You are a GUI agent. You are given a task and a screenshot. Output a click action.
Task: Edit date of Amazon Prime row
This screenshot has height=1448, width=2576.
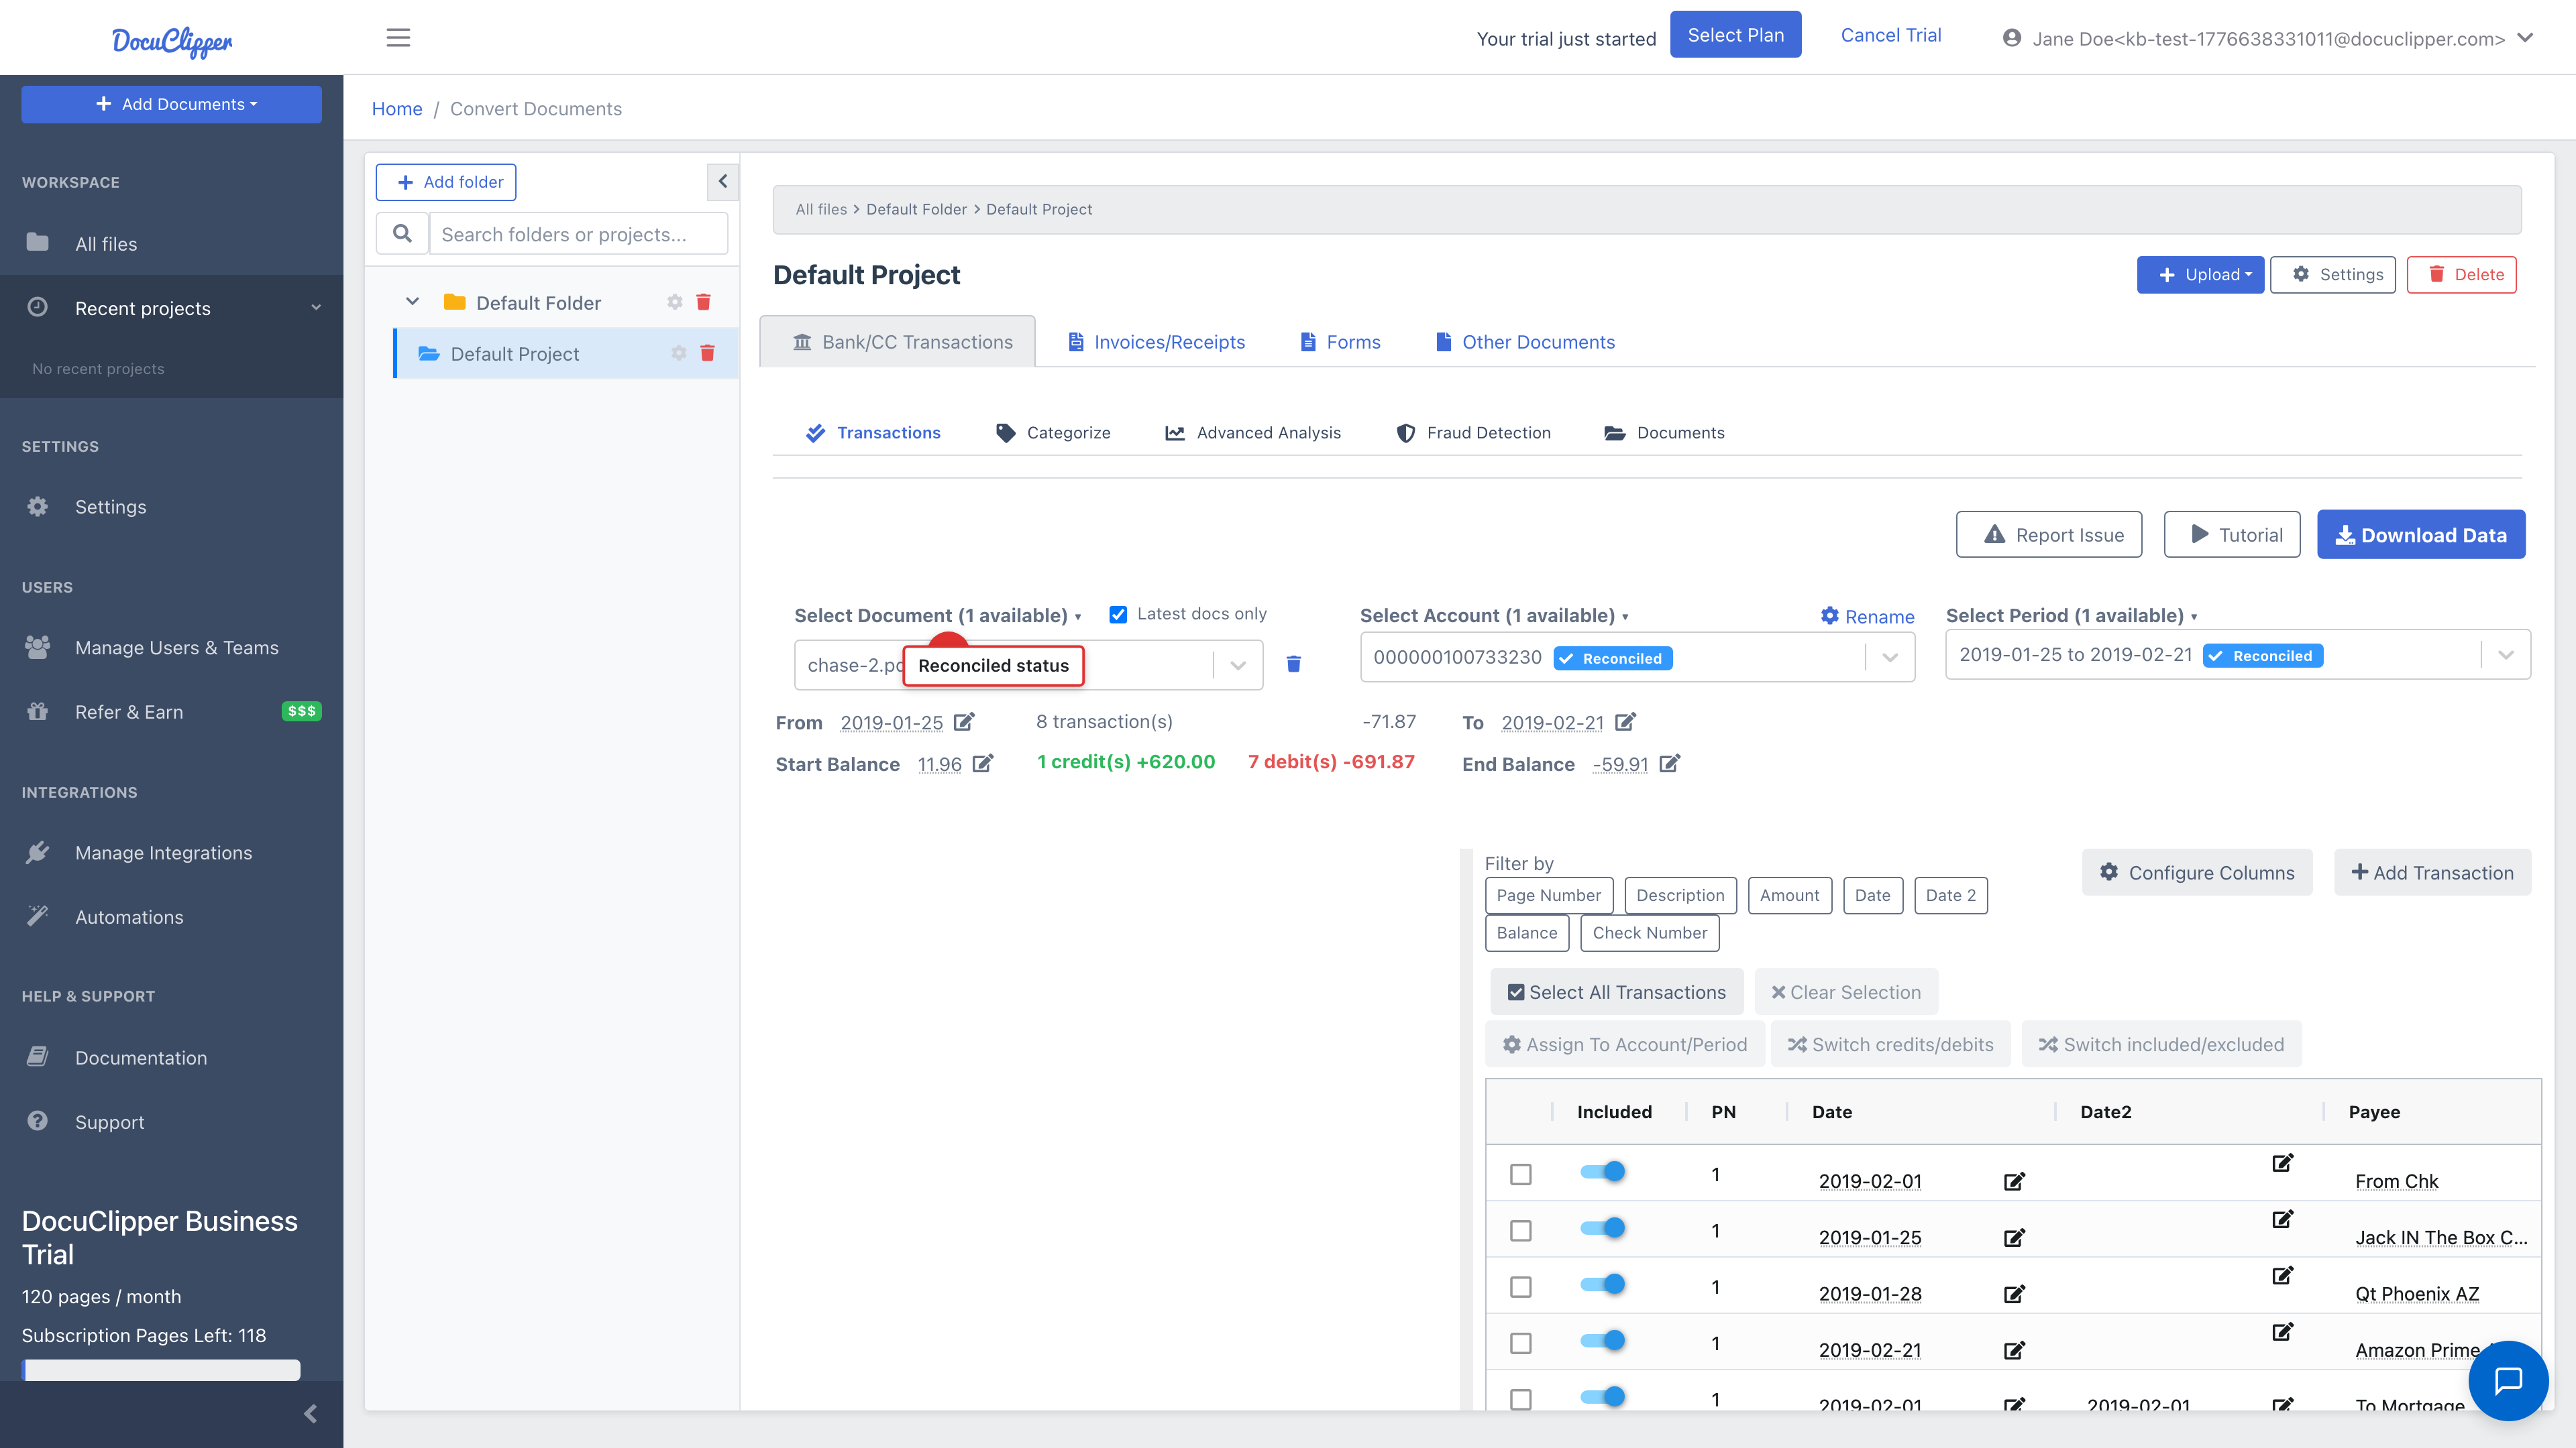point(2014,1350)
